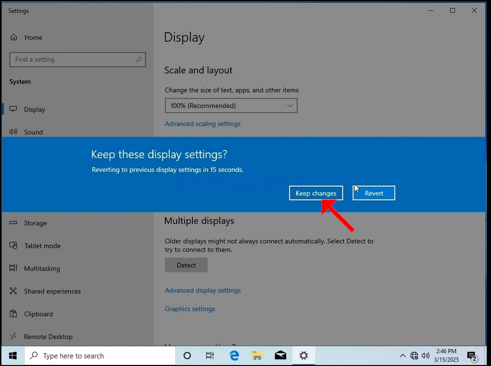Click Keep changes in the display dialog
Viewport: 491px width, 366px height.
(316, 193)
